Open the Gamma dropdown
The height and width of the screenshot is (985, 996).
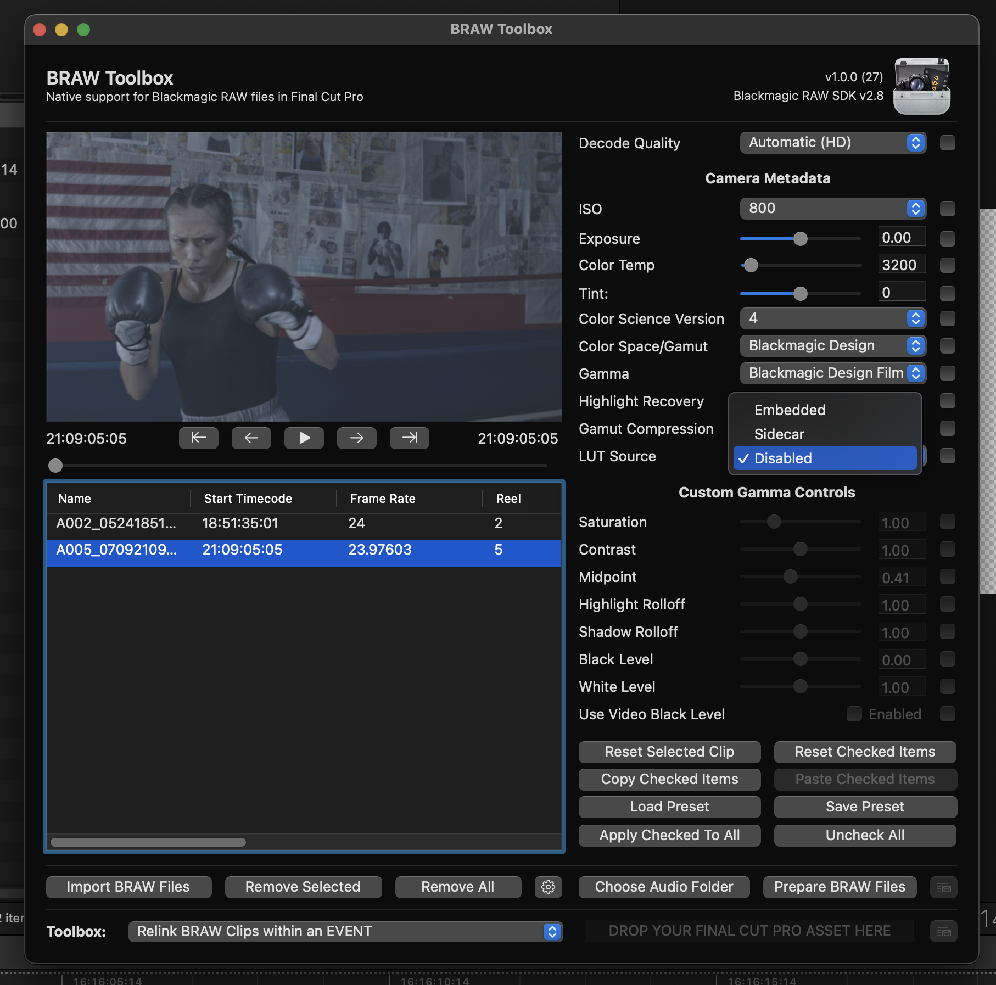coord(832,373)
